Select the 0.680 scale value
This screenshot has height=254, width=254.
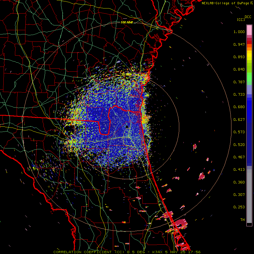239,107
